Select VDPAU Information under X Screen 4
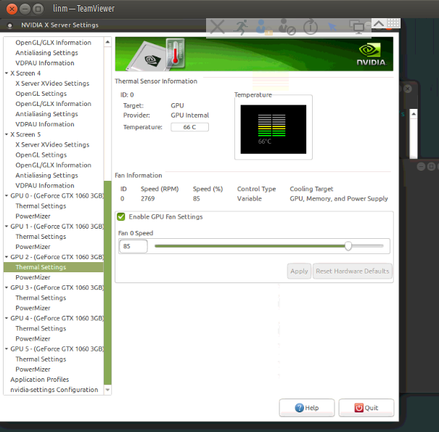 tap(45, 124)
